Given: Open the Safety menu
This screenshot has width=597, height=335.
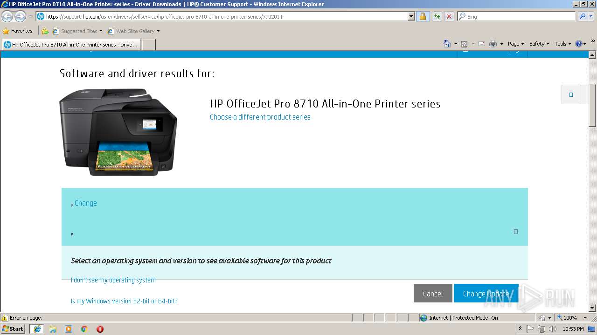Looking at the screenshot, I should click(539, 44).
